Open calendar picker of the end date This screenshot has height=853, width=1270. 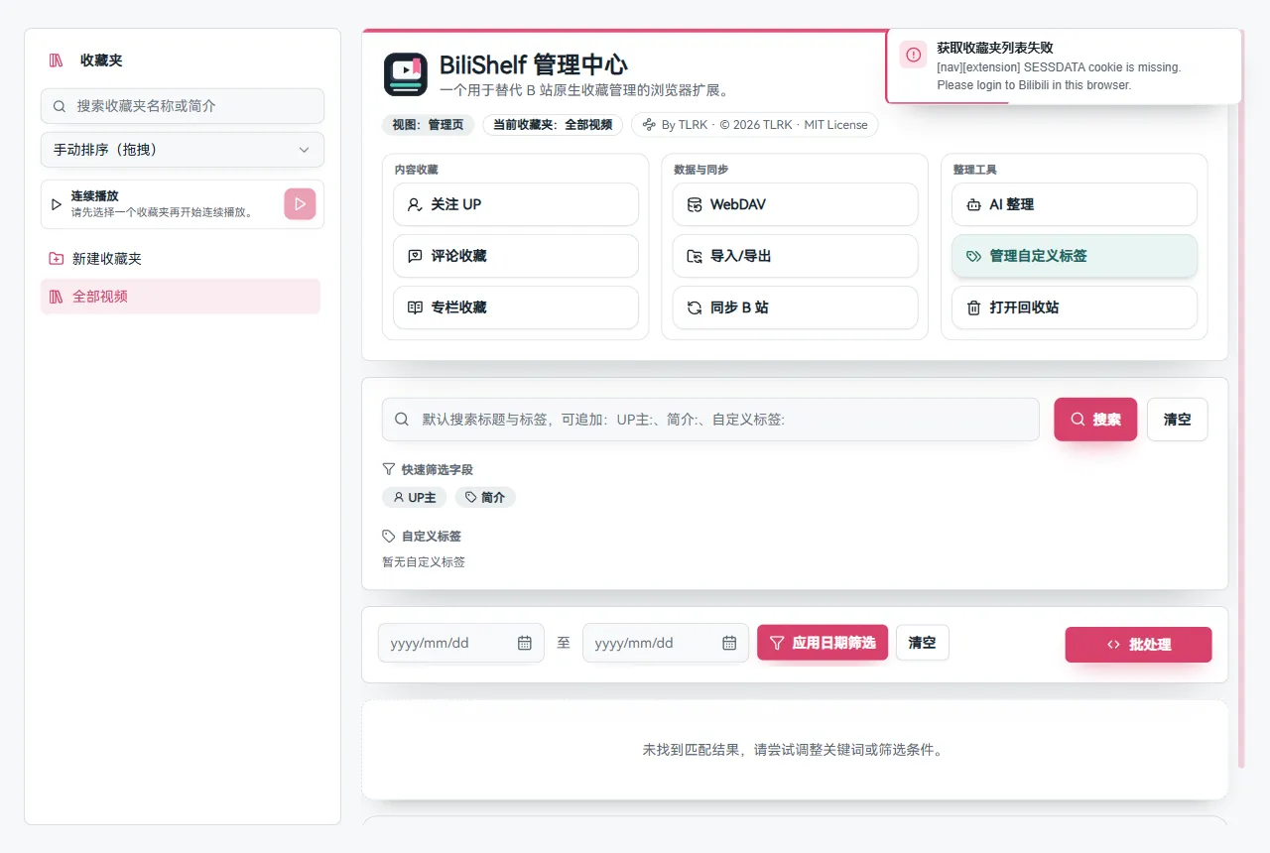coord(729,643)
